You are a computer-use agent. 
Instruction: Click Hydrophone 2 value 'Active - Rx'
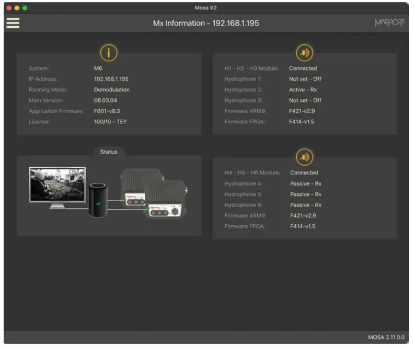pos(303,90)
